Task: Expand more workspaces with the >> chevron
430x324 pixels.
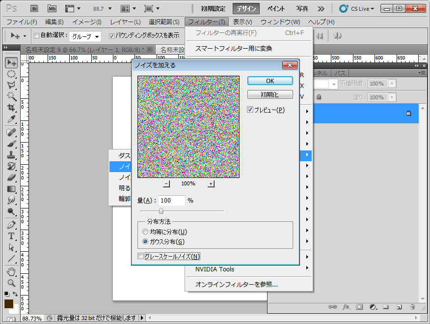Action: tap(321, 9)
